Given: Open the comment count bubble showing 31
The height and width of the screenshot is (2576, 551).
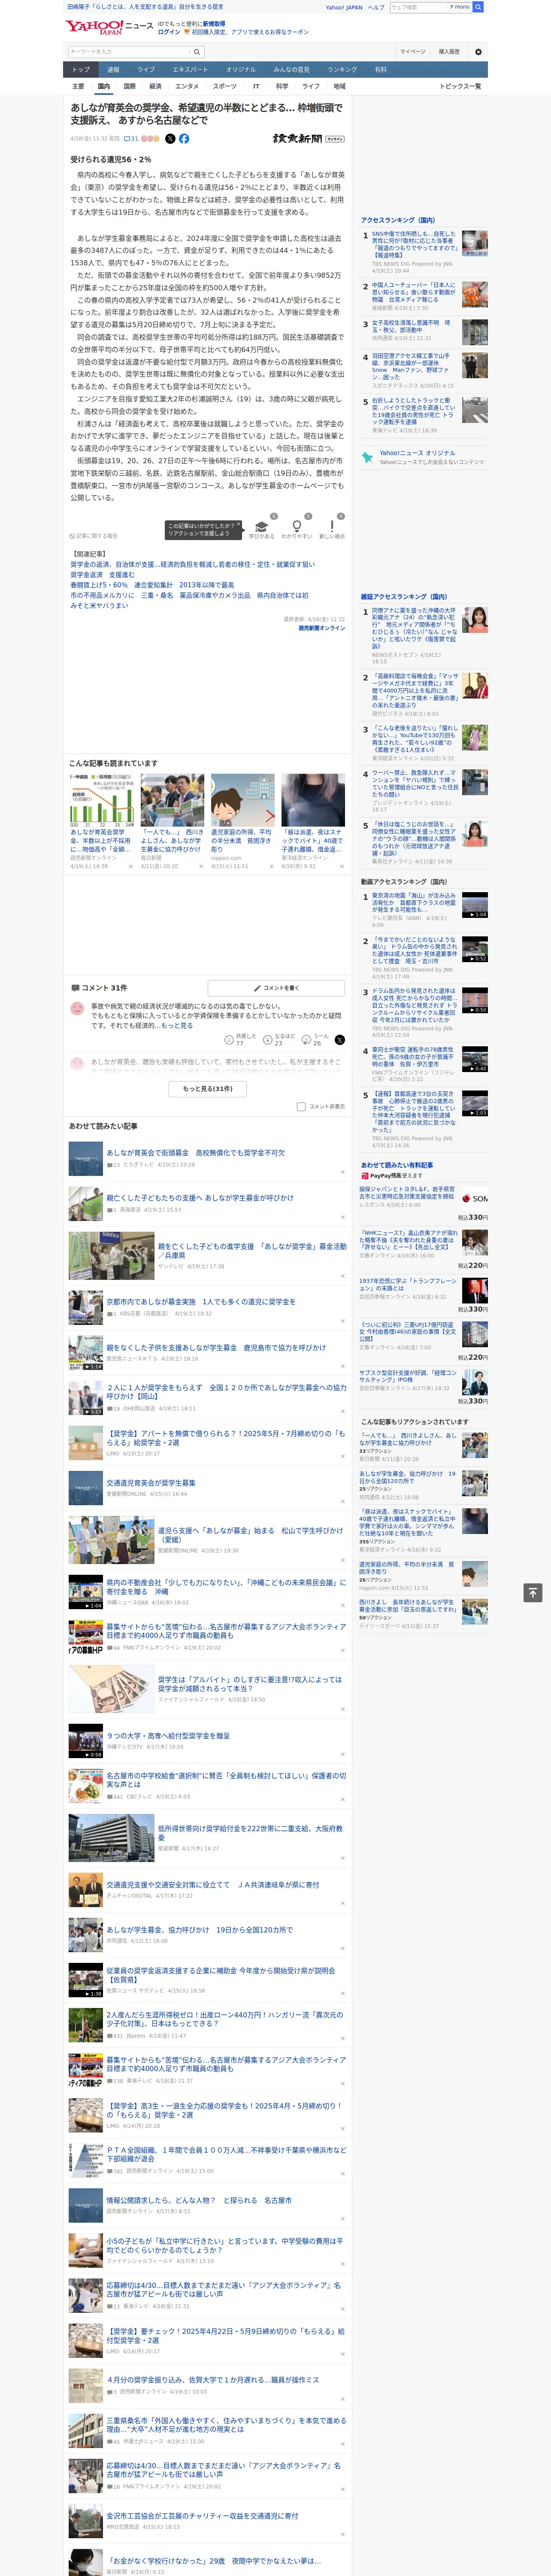Looking at the screenshot, I should tap(131, 139).
